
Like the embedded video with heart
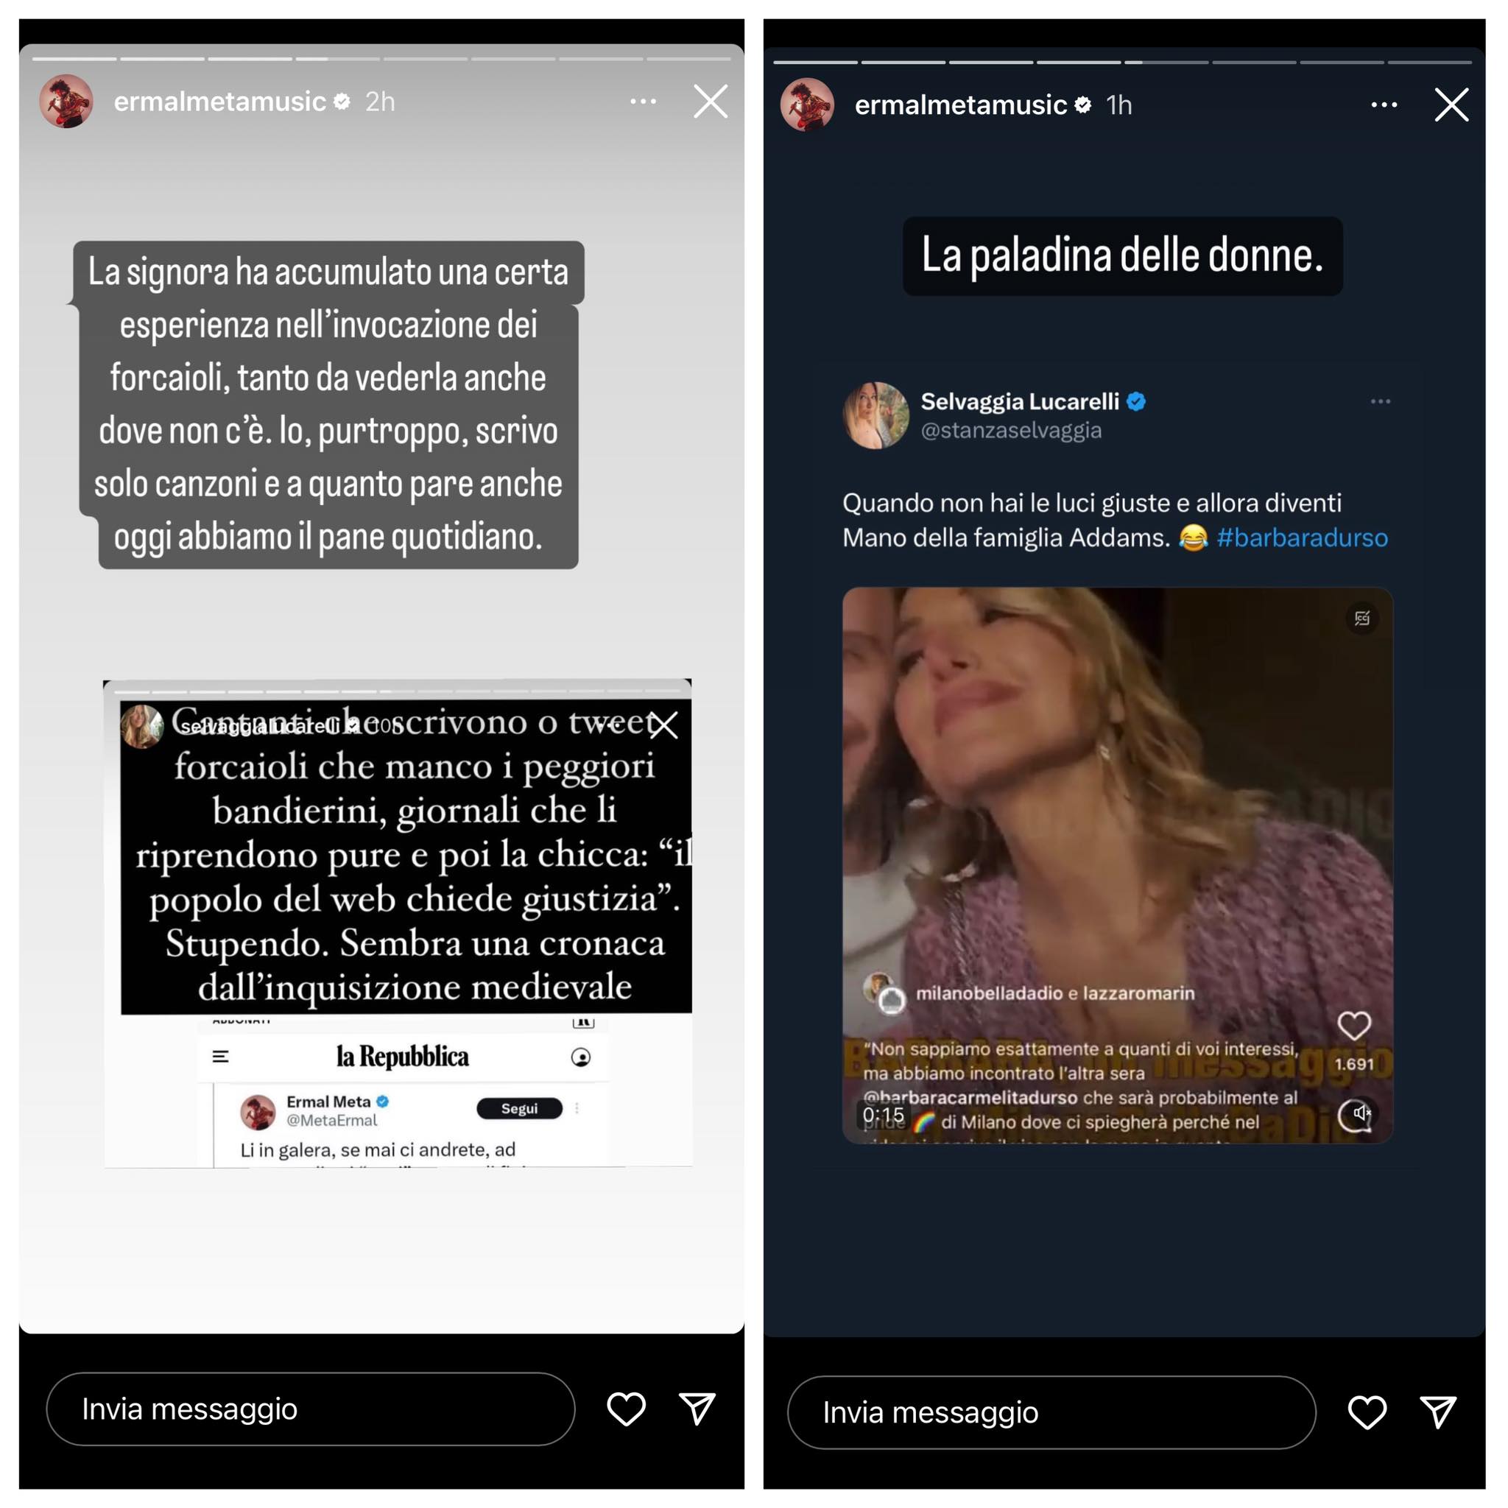[1354, 1026]
